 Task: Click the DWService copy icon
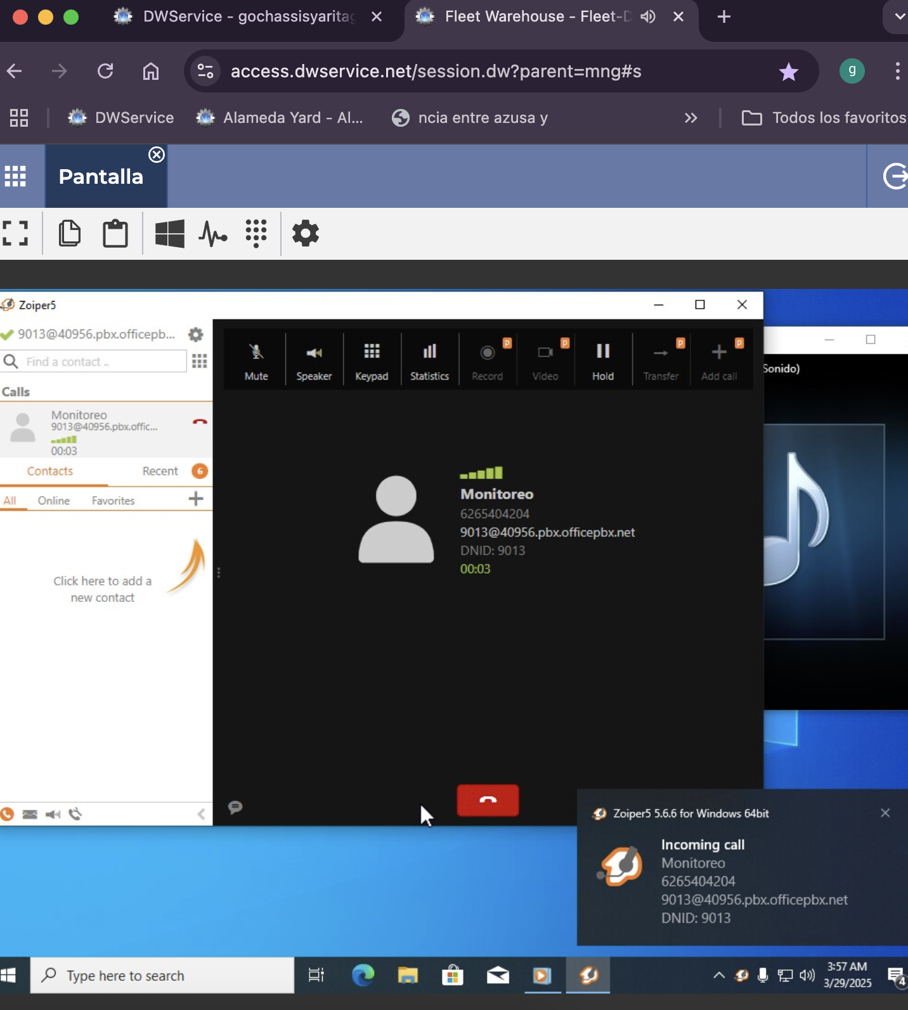point(70,233)
